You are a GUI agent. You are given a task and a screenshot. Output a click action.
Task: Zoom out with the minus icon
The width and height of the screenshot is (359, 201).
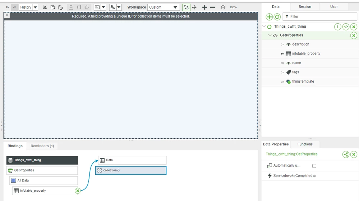(212, 7)
